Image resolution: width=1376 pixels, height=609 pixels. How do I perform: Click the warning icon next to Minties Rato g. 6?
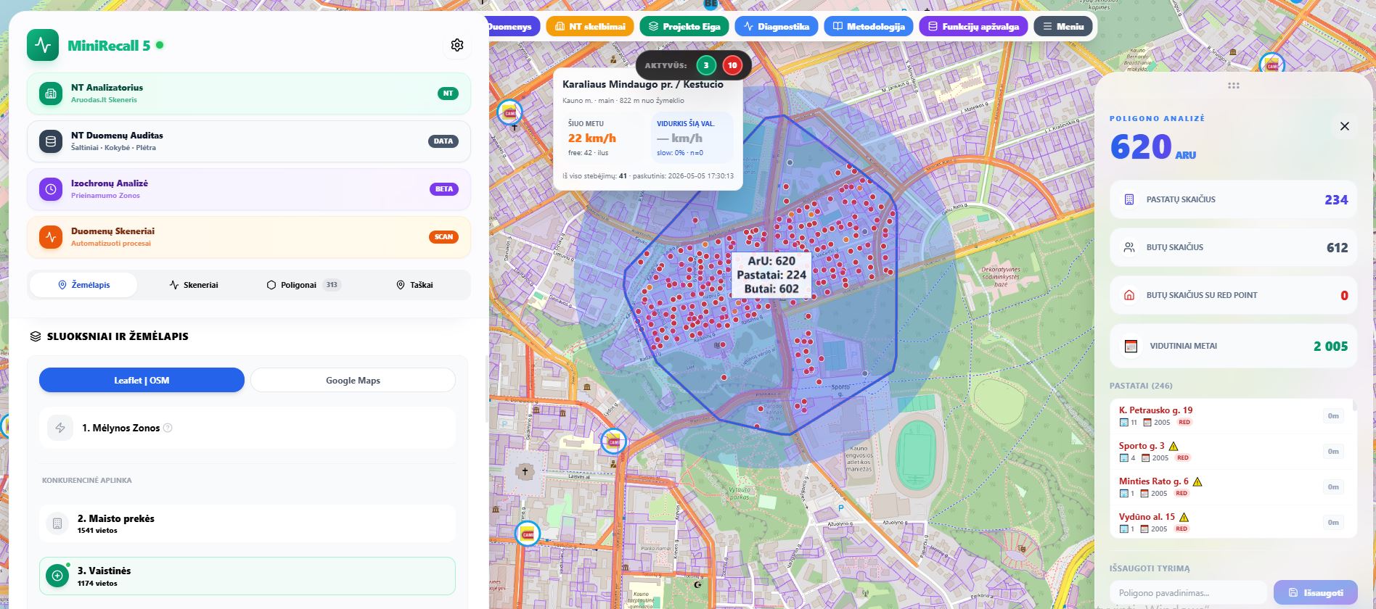coord(1197,481)
